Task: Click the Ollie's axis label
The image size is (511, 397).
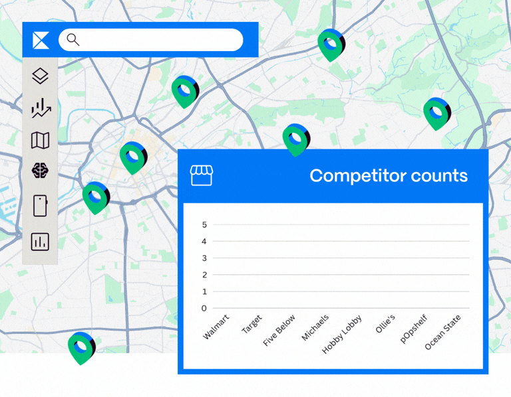Action: point(385,324)
